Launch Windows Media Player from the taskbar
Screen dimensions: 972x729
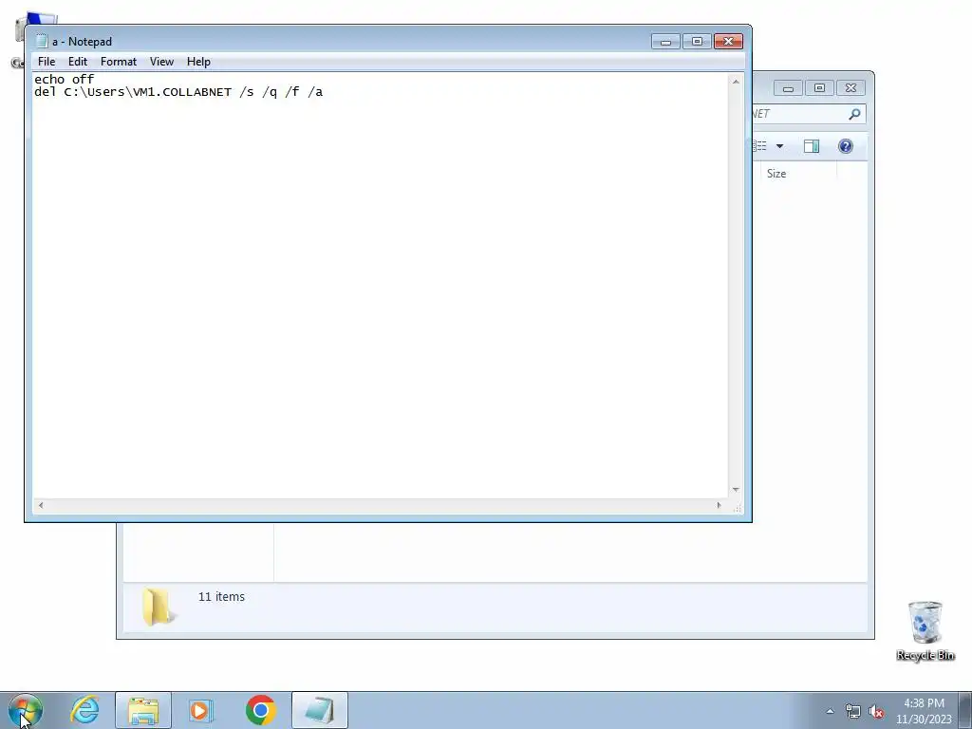(x=201, y=710)
